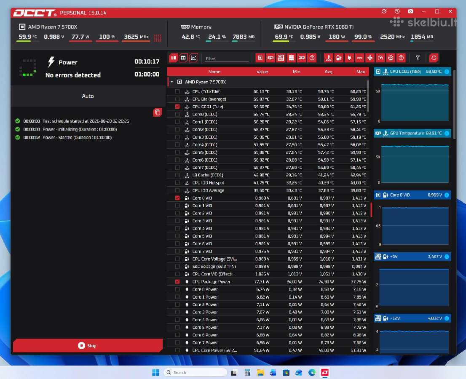466x379 pixels.
Task: Open Calculator from the taskbar
Action: 247,372
